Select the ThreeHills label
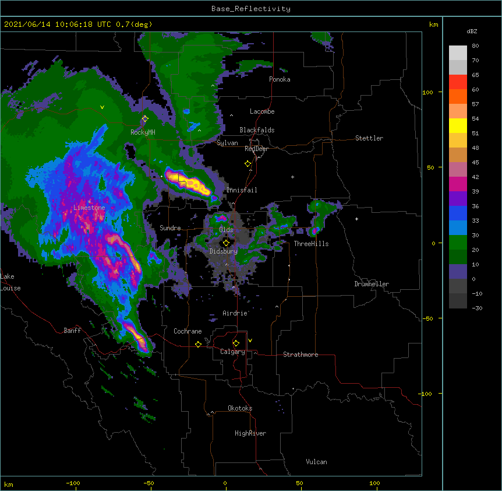The image size is (502, 491). (x=311, y=244)
